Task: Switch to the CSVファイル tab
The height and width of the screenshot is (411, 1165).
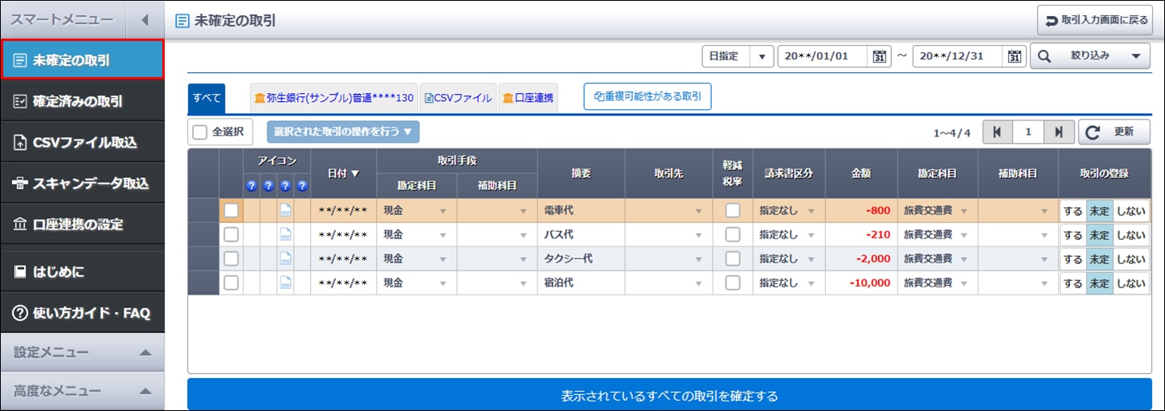Action: (458, 98)
